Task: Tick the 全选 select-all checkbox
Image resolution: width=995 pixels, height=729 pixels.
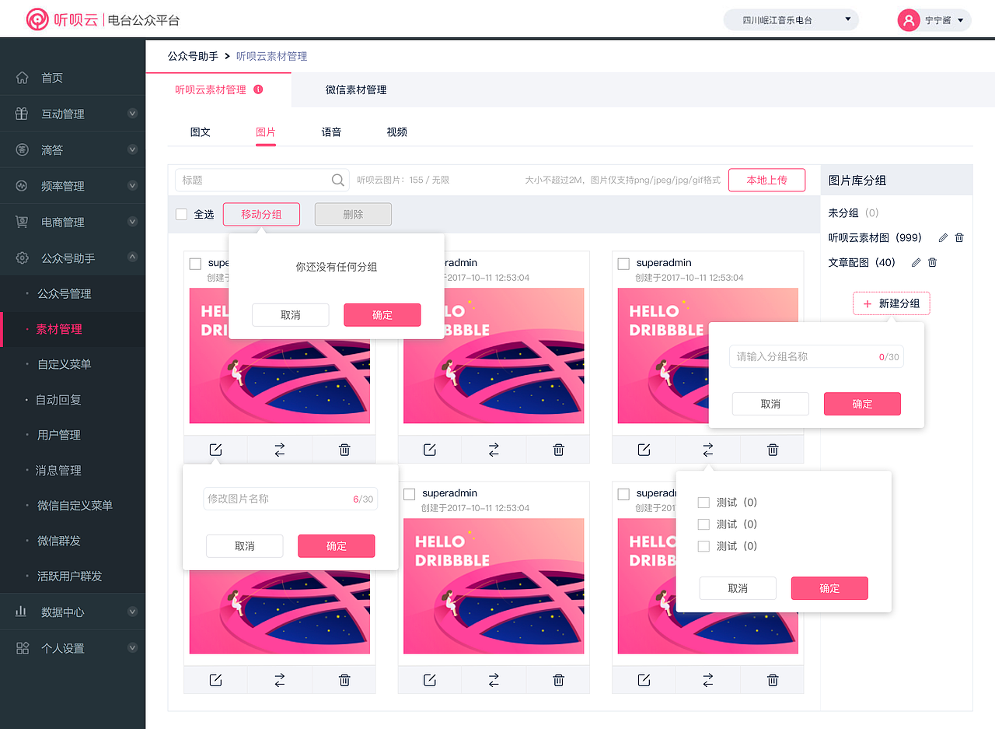Action: point(182,214)
